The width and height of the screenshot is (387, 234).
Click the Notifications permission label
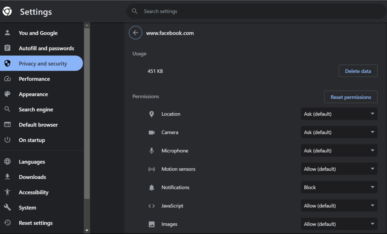pyautogui.click(x=175, y=188)
